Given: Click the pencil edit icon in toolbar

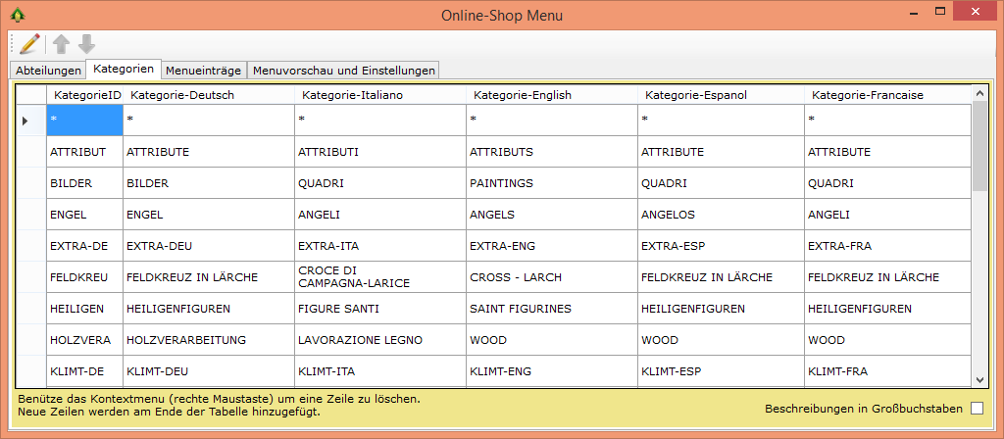Looking at the screenshot, I should 29,43.
